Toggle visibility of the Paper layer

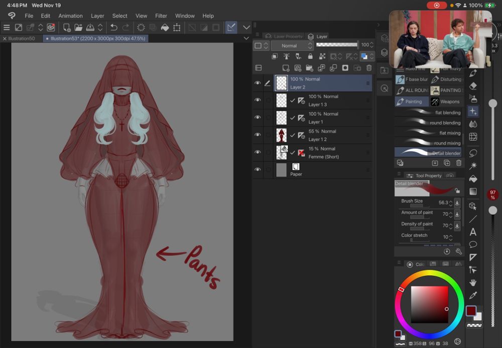point(258,170)
